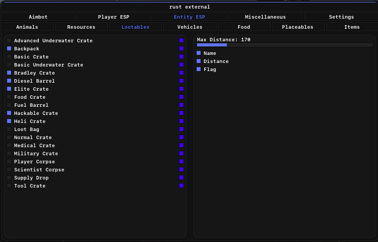Open the Vehicles sub-tab

point(190,27)
